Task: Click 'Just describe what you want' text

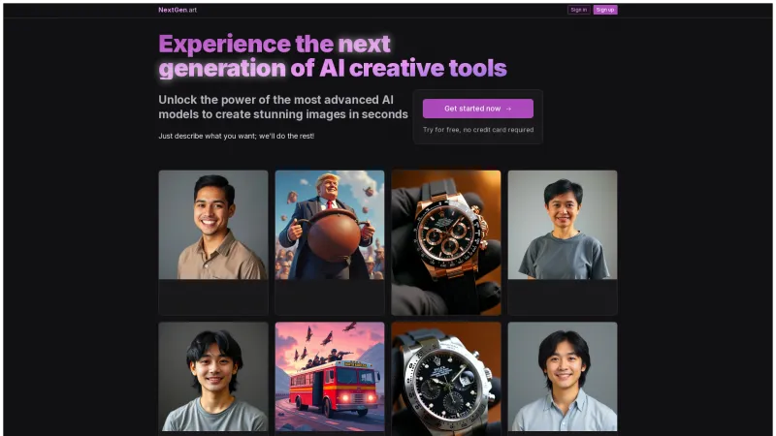Action: (236, 136)
